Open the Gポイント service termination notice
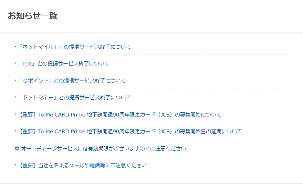 click(72, 81)
